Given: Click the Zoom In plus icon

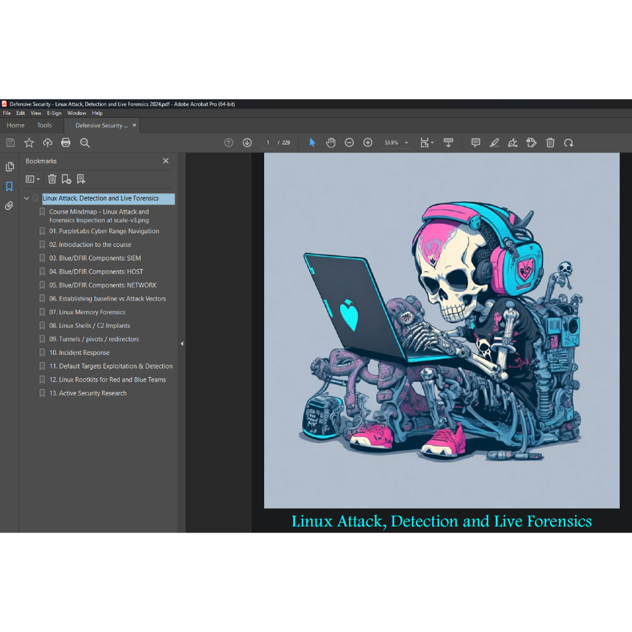Looking at the screenshot, I should (368, 143).
